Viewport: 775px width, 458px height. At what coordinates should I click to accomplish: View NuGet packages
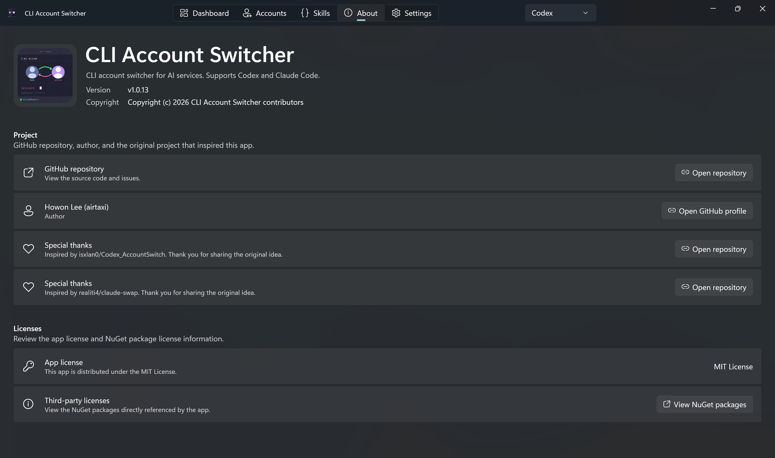click(704, 404)
